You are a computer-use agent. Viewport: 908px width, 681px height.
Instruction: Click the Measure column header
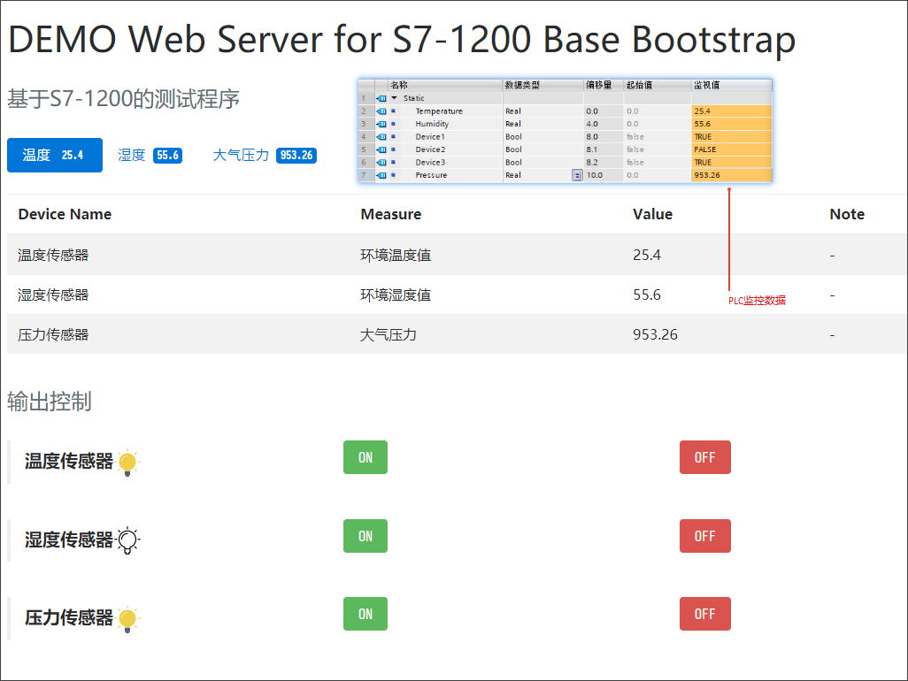[391, 214]
